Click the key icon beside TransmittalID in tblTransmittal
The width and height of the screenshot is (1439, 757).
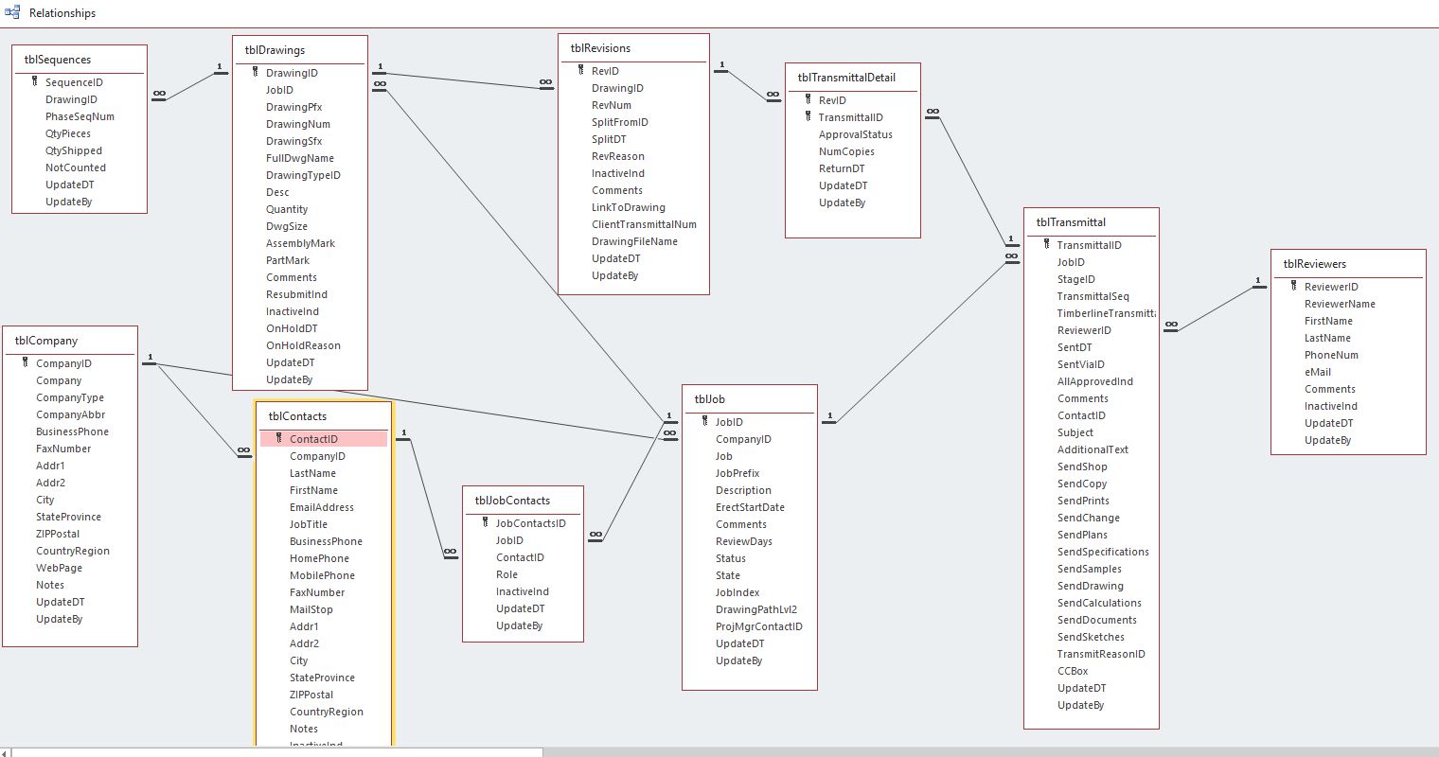point(1046,245)
